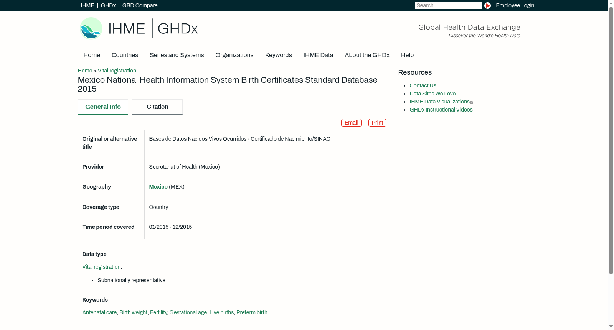Click the Print button
This screenshot has height=330, width=614.
tap(377, 123)
